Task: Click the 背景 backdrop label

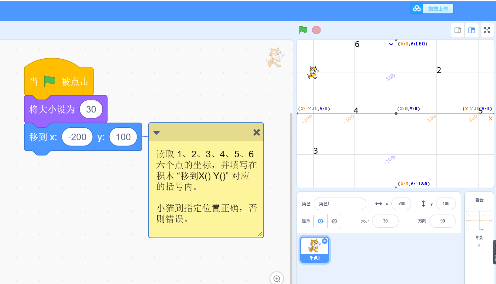Action: point(479,238)
